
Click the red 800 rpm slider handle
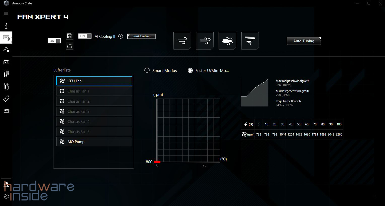(157, 162)
